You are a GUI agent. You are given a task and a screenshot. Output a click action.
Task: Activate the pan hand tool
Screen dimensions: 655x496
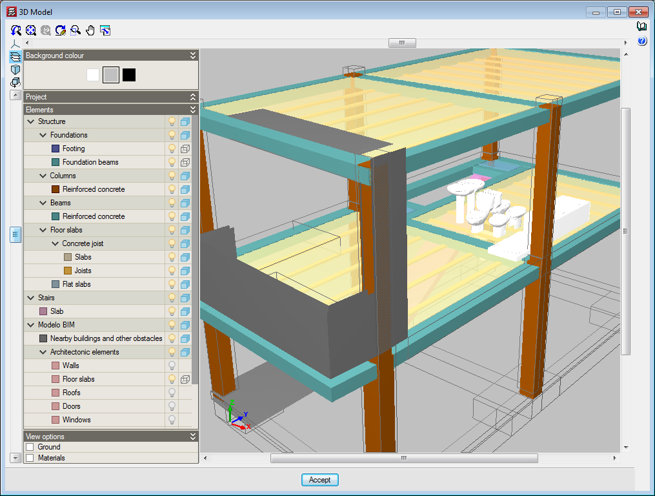click(90, 30)
